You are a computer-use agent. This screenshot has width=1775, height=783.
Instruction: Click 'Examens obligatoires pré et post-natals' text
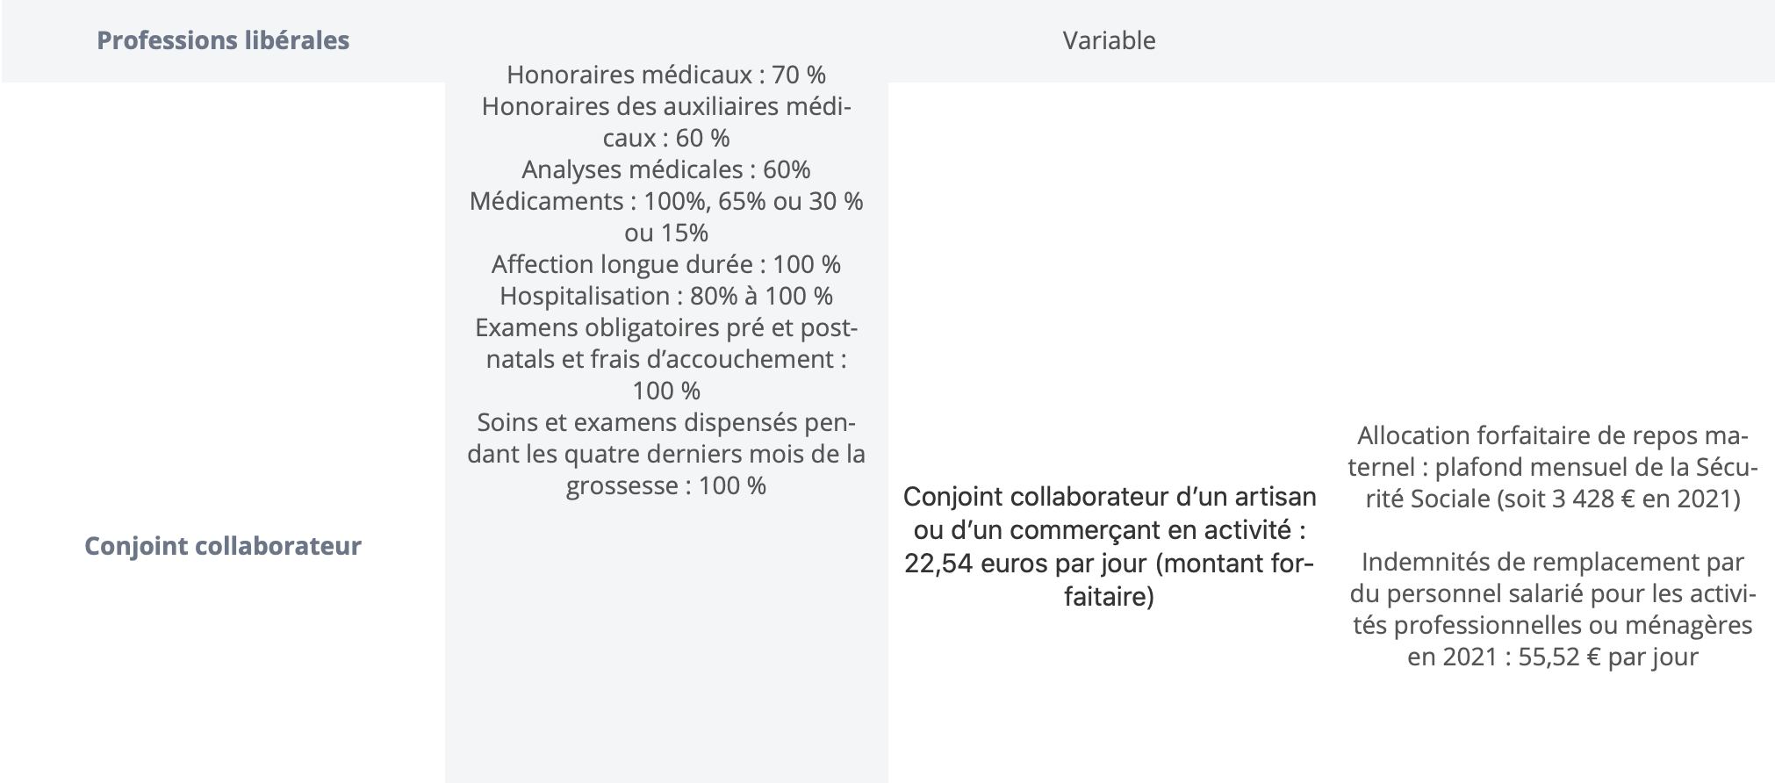point(666,343)
